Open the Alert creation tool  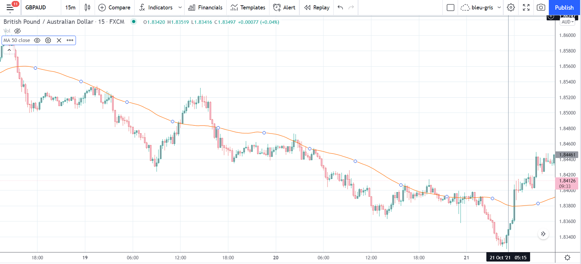284,7
